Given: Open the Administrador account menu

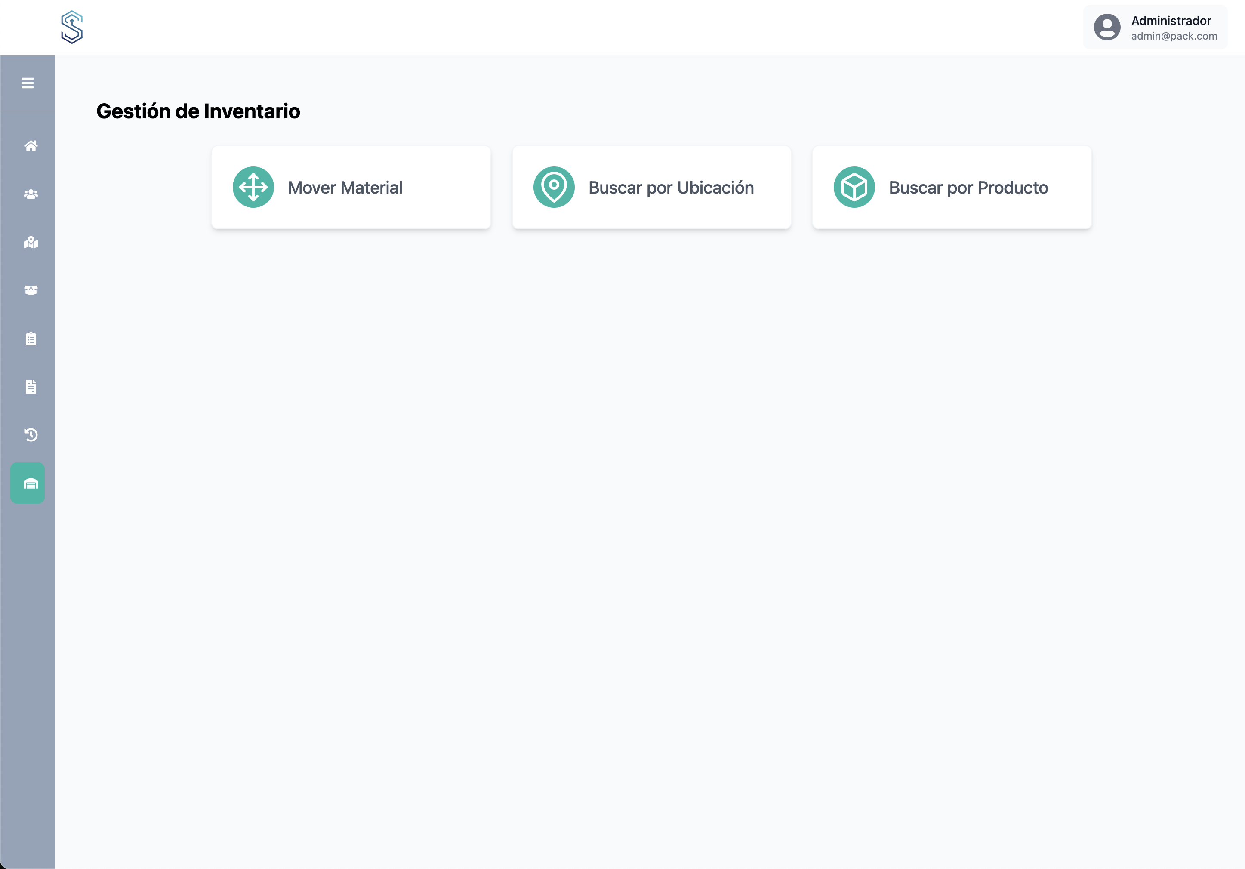Looking at the screenshot, I should click(1171, 21).
